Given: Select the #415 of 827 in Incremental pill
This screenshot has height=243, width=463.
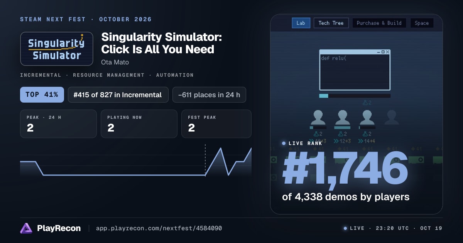Looking at the screenshot, I should click(x=118, y=94).
